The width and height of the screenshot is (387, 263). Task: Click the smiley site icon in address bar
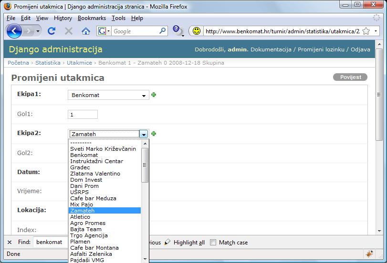[x=197, y=31]
